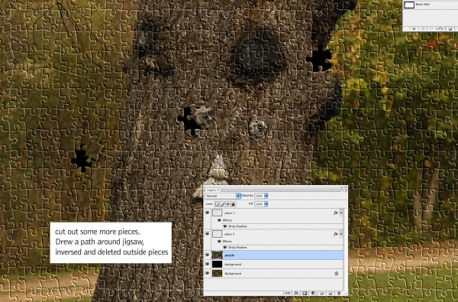The height and width of the screenshot is (302, 458).
Task: Toggle lock all padlock icon
Action: (233, 204)
